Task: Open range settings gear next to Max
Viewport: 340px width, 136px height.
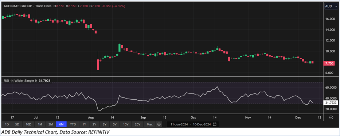Action: click(159, 124)
